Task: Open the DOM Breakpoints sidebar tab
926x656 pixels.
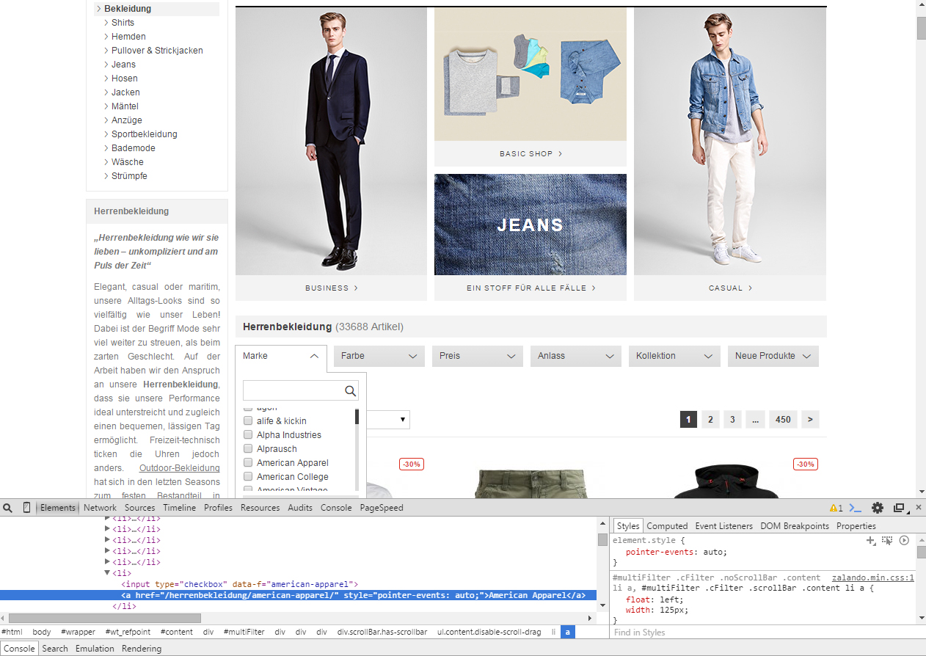Action: click(x=794, y=526)
